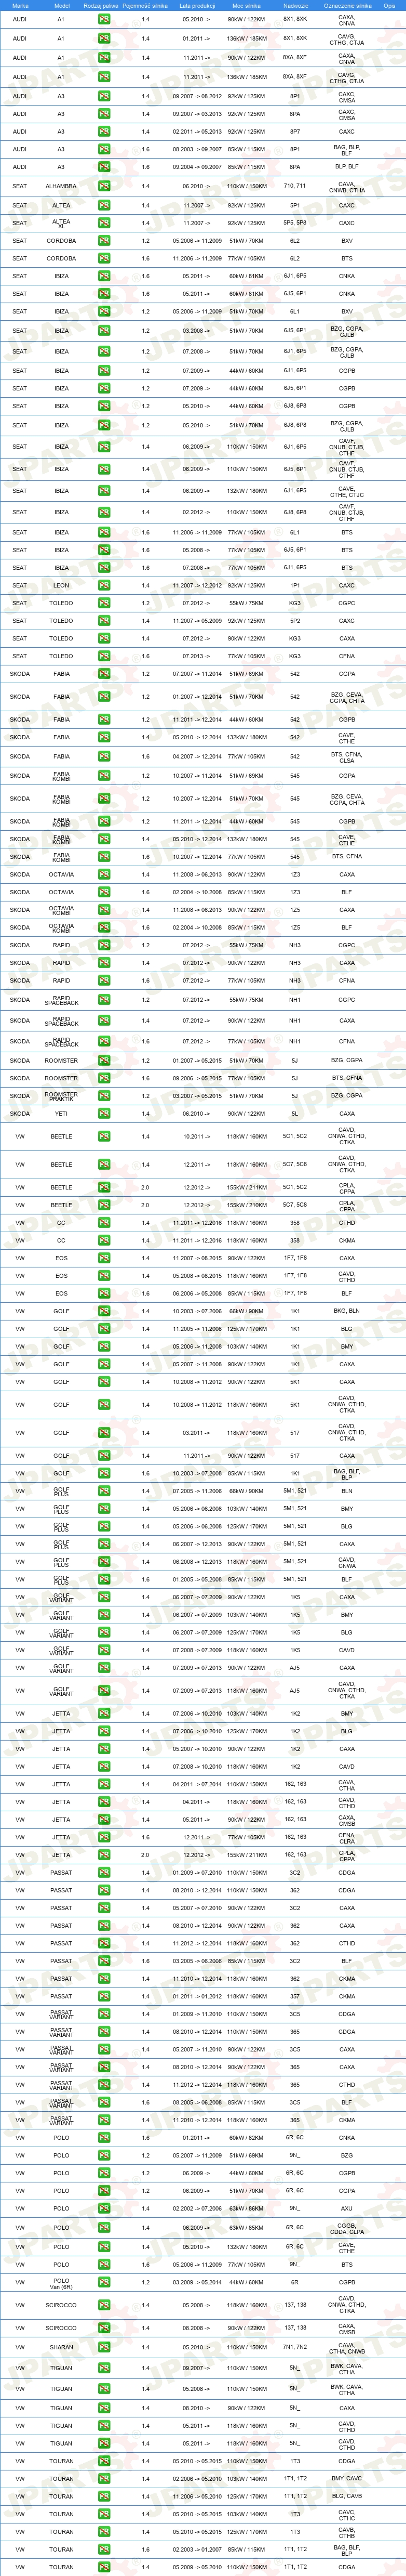
Task: Select the YETI model cell
Action: (x=61, y=1113)
